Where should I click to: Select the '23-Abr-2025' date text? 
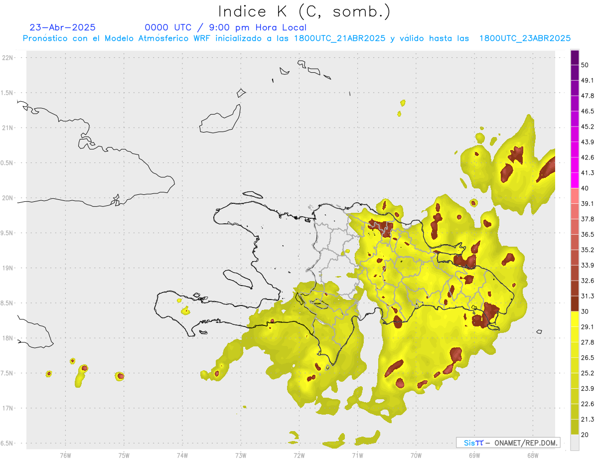click(63, 27)
